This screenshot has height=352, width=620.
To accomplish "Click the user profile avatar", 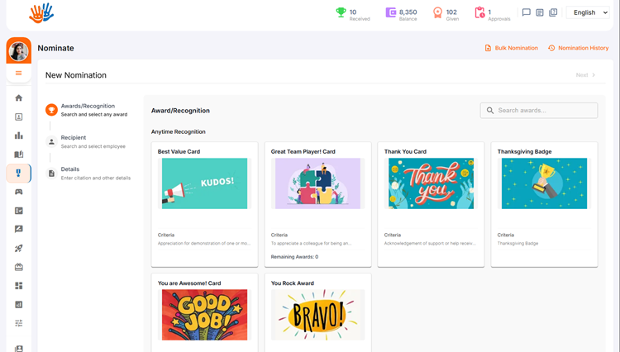I will [x=18, y=51].
